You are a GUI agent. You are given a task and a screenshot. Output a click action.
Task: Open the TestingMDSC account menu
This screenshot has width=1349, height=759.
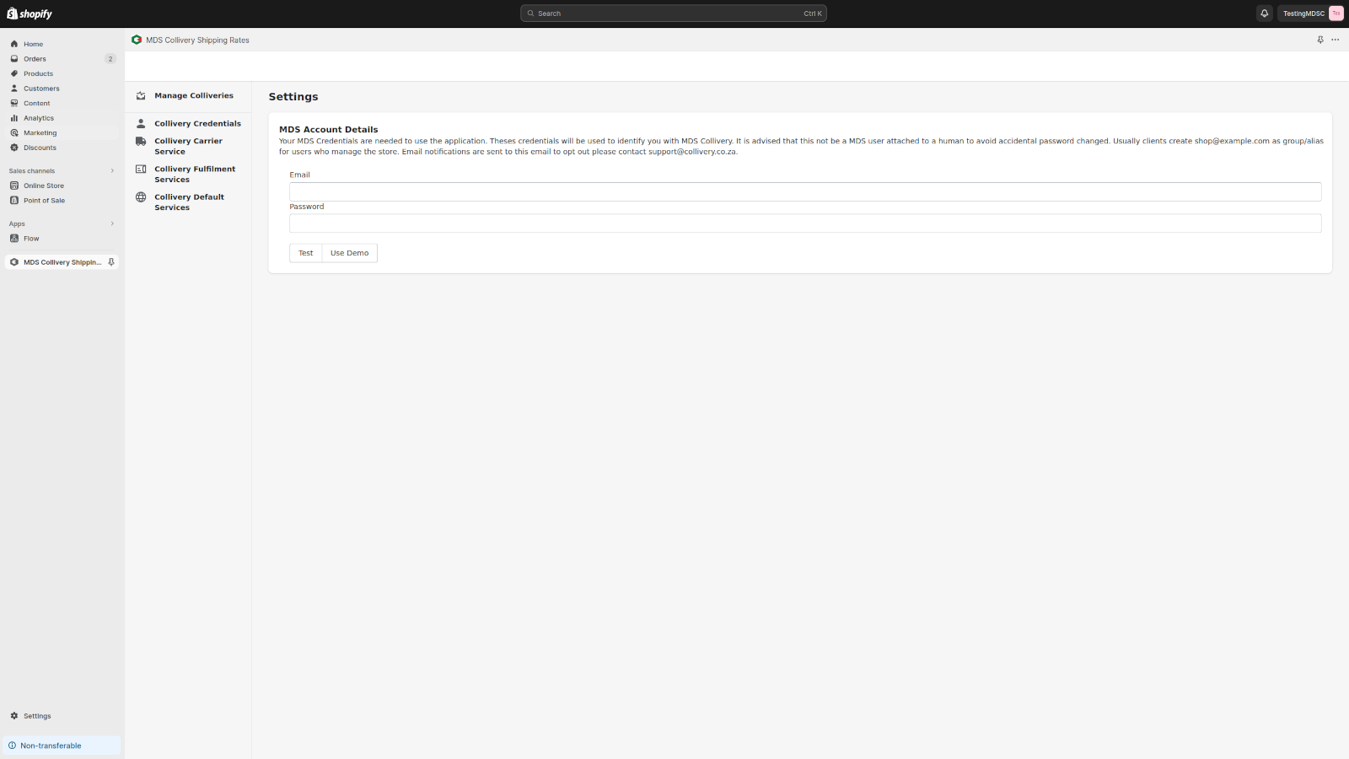pyautogui.click(x=1312, y=13)
